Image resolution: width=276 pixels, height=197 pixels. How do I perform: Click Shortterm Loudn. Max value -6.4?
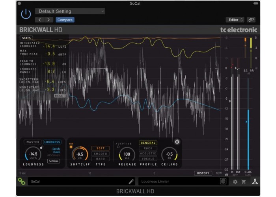[x=50, y=82]
